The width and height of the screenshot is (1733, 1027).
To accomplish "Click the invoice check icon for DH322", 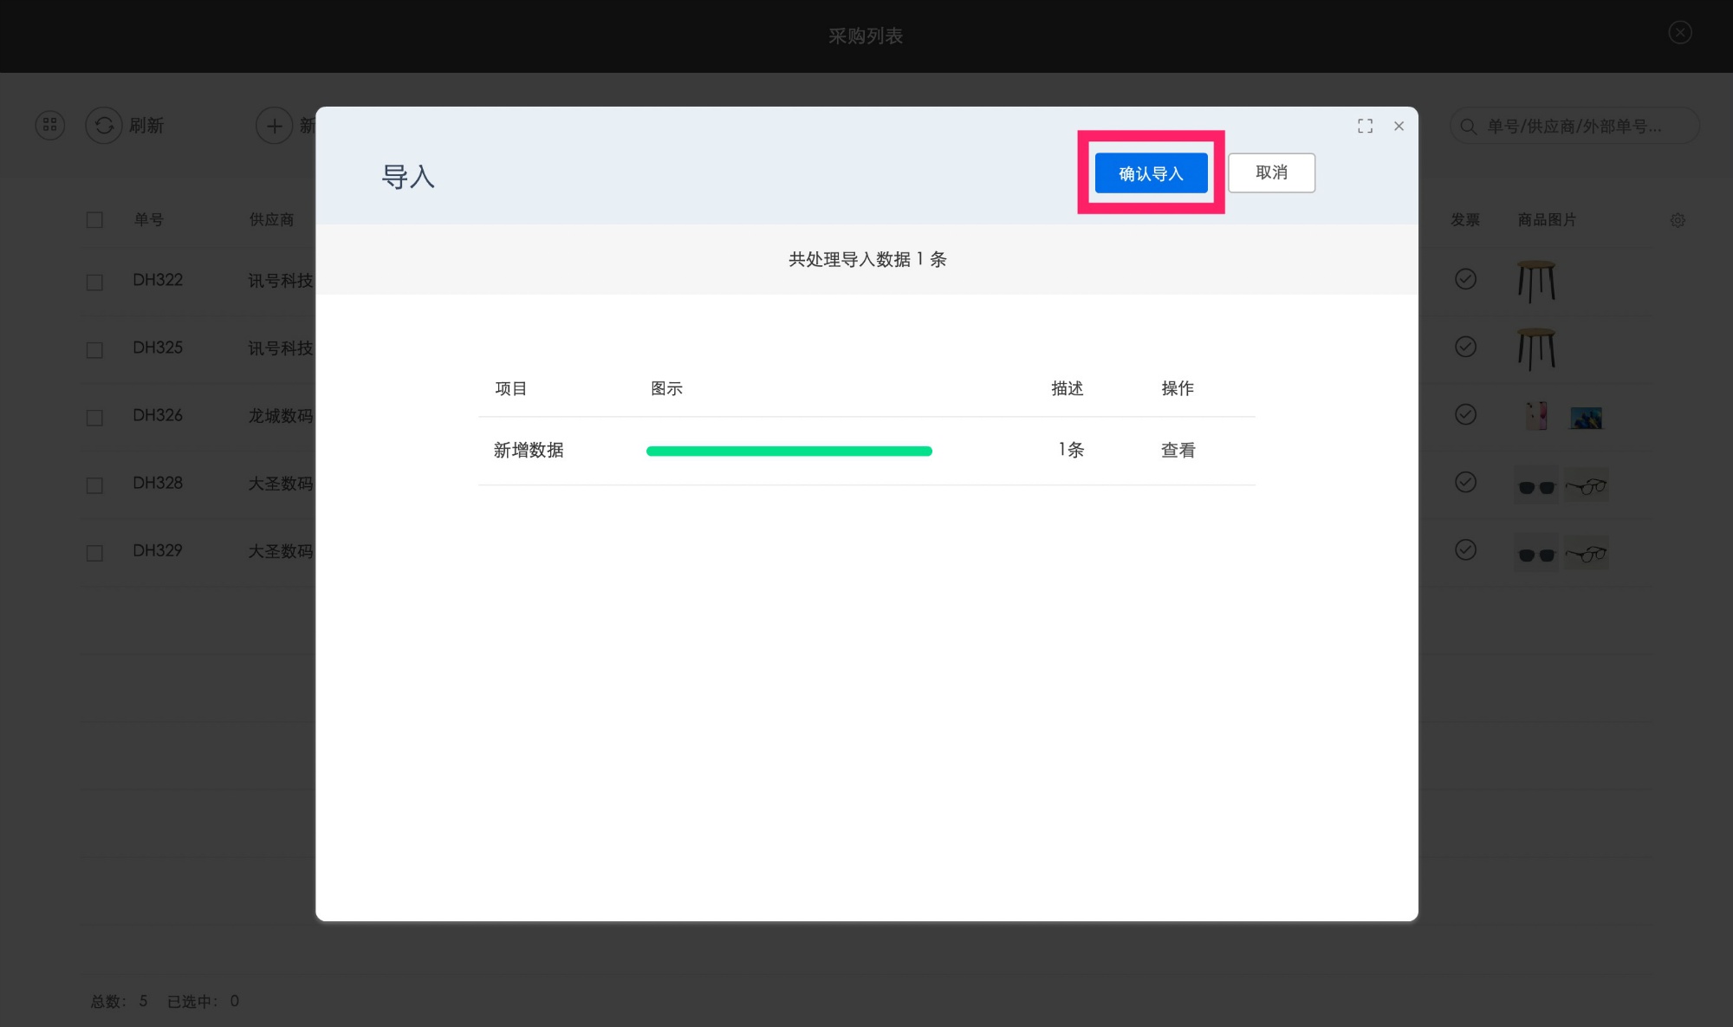I will tap(1465, 279).
